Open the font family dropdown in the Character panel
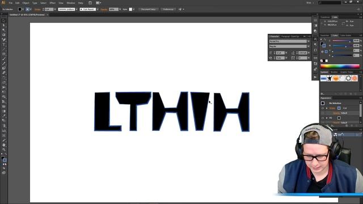363x204 pixels. tap(309, 41)
